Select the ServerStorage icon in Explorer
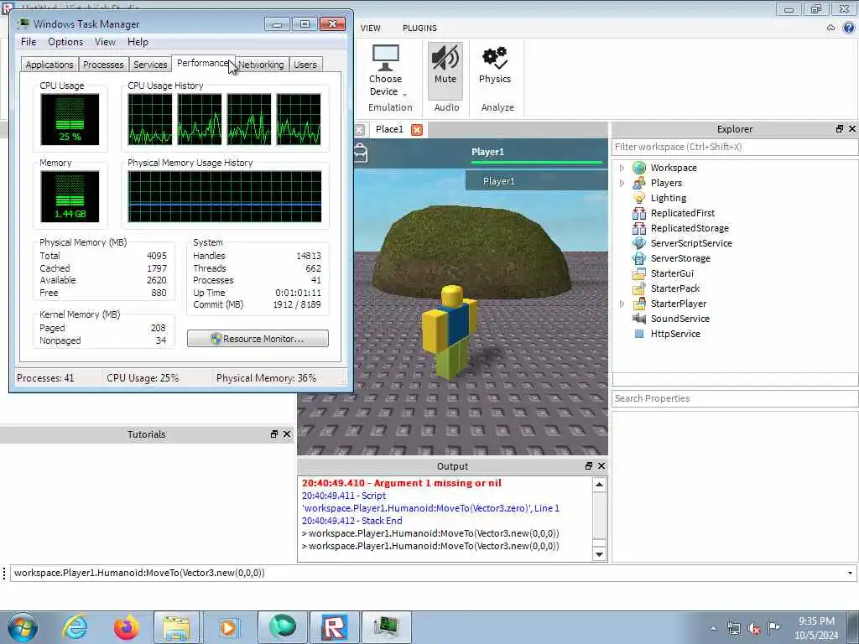Image resolution: width=859 pixels, height=644 pixels. click(x=638, y=258)
